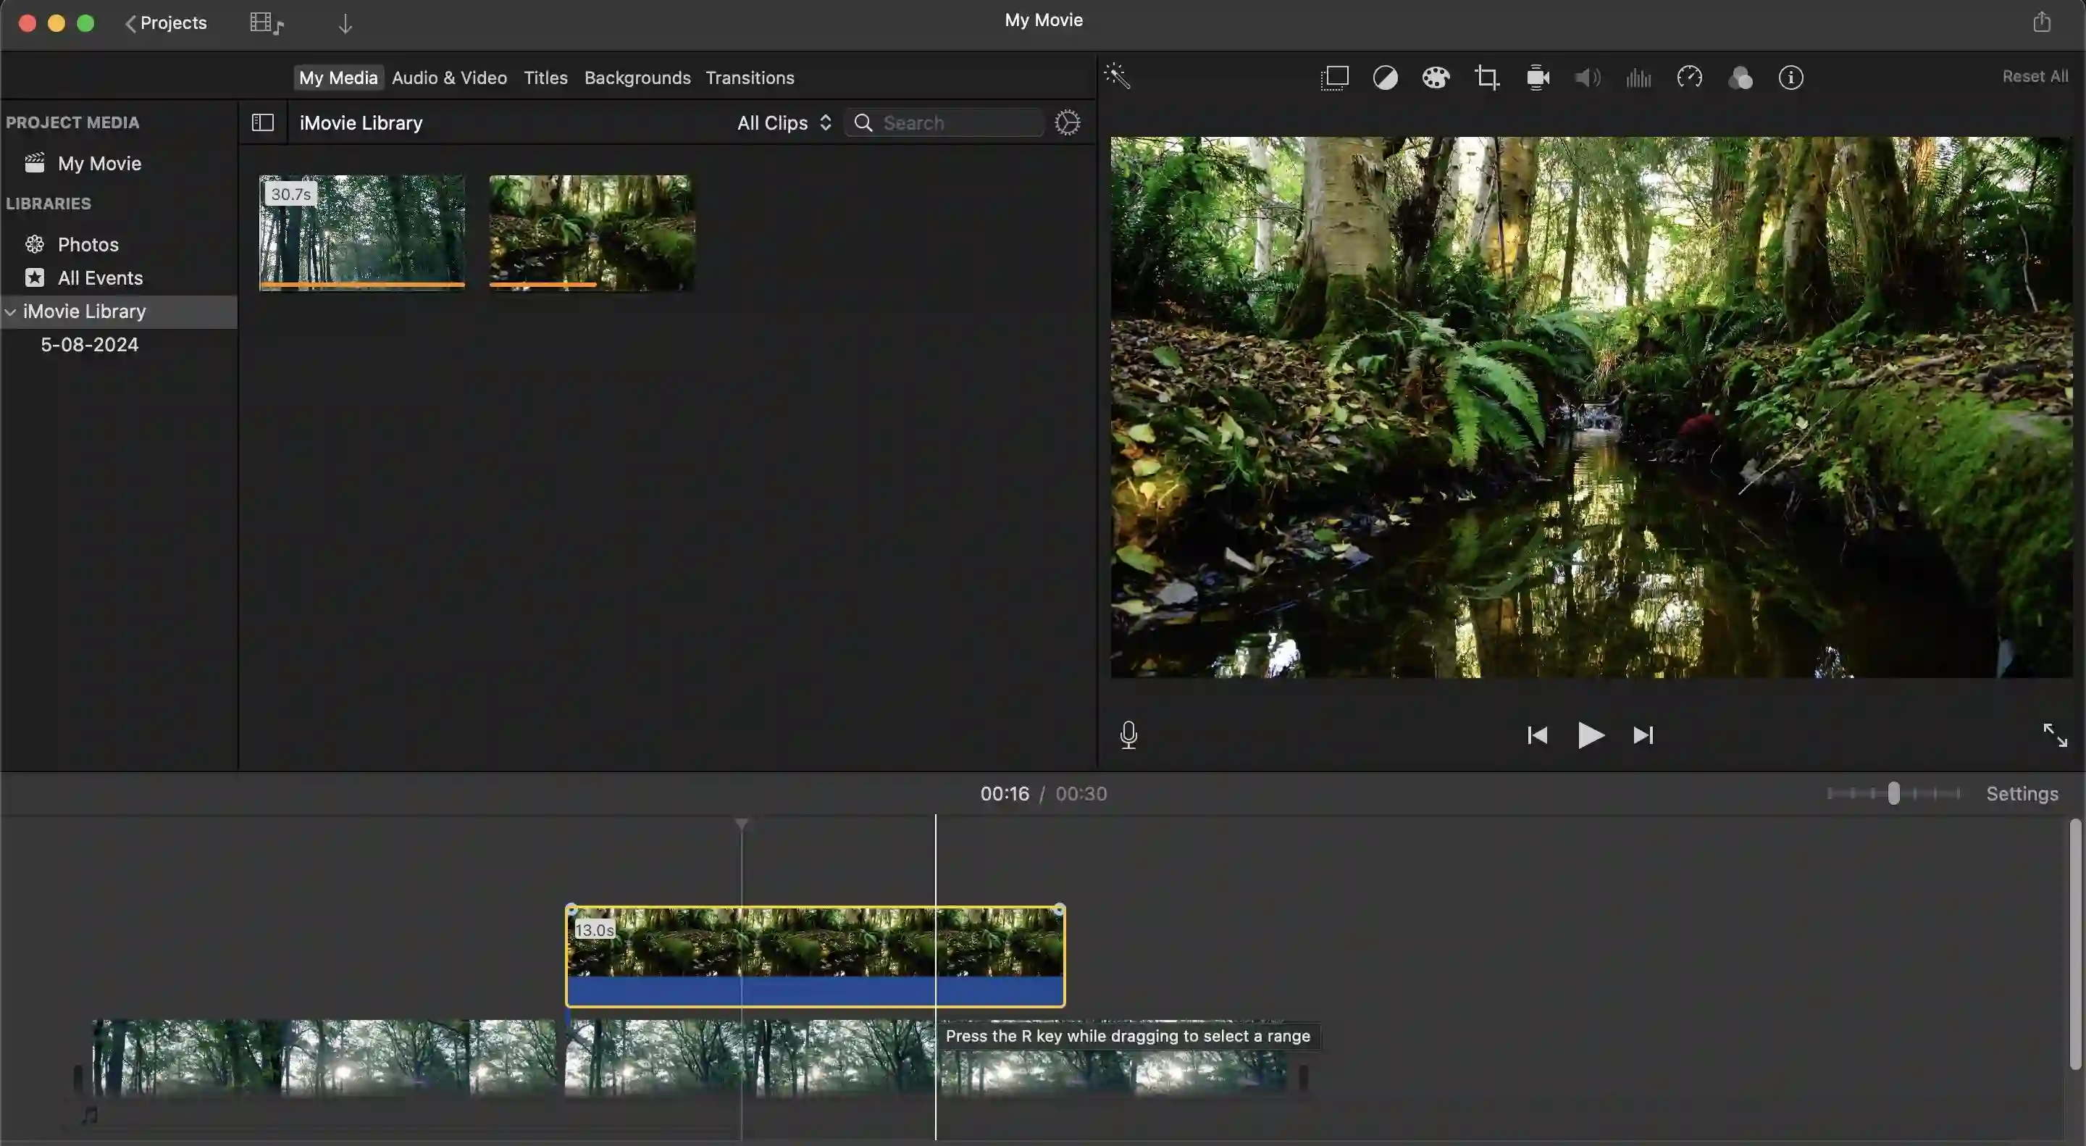Toggle the split-screen view icon
The height and width of the screenshot is (1146, 2086).
tap(1334, 78)
